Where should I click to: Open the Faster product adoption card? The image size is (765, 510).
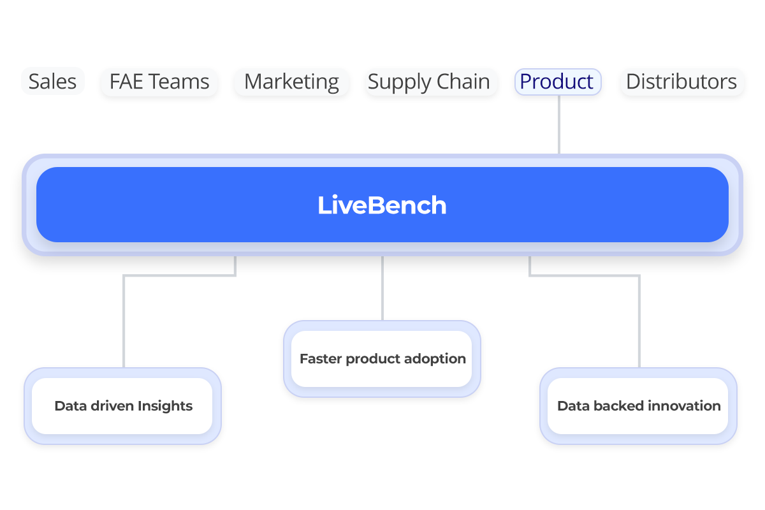(382, 359)
